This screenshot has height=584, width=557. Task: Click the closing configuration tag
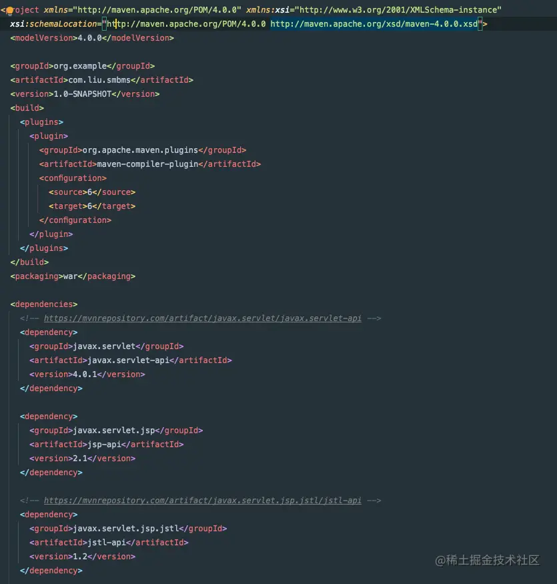(75, 220)
